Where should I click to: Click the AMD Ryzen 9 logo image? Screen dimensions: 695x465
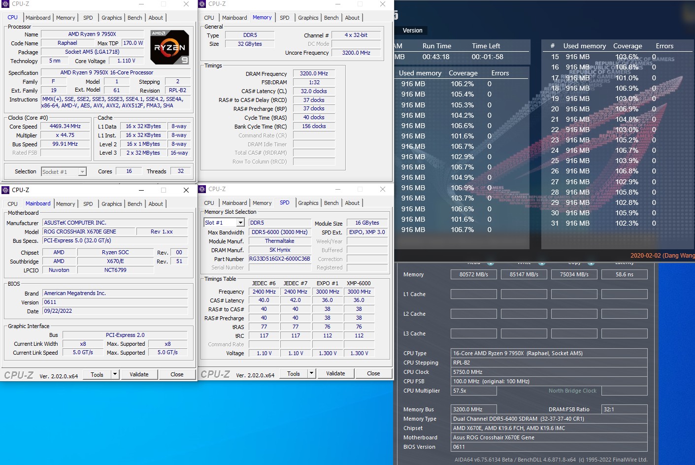169,47
